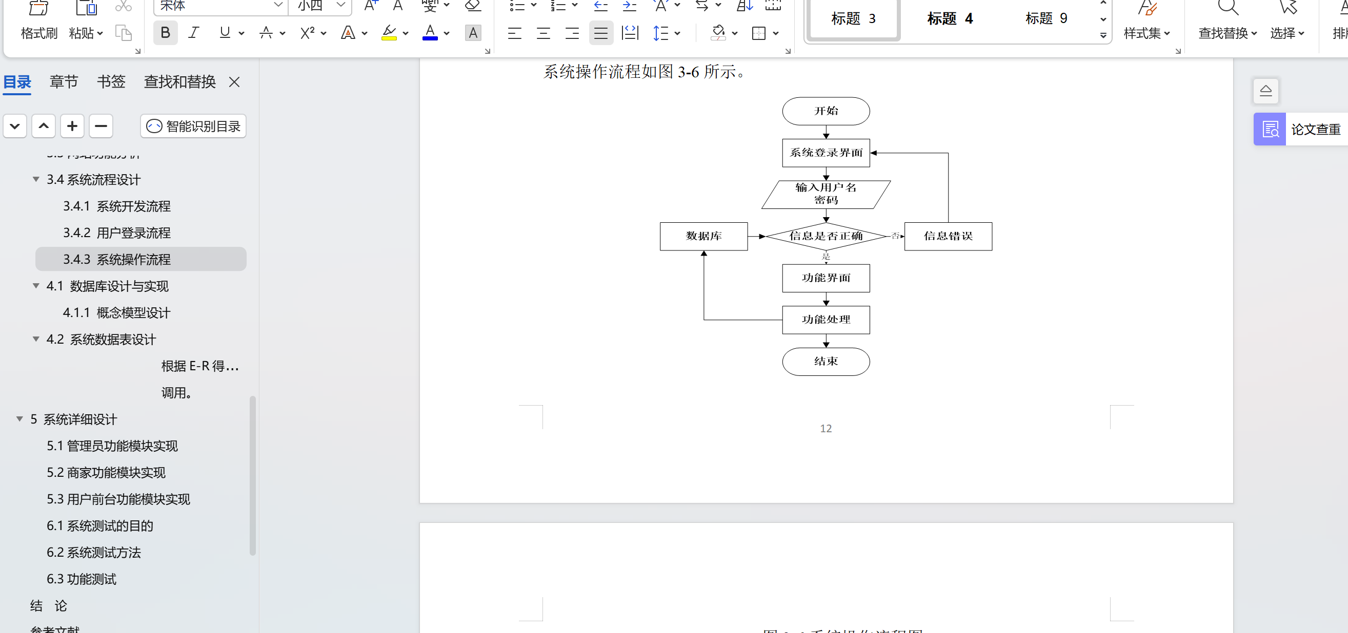Image resolution: width=1348 pixels, height=633 pixels.
Task: Center align the paragraph
Action: tap(543, 33)
